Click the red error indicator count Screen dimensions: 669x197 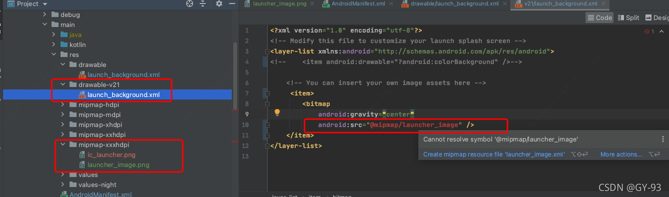649,31
